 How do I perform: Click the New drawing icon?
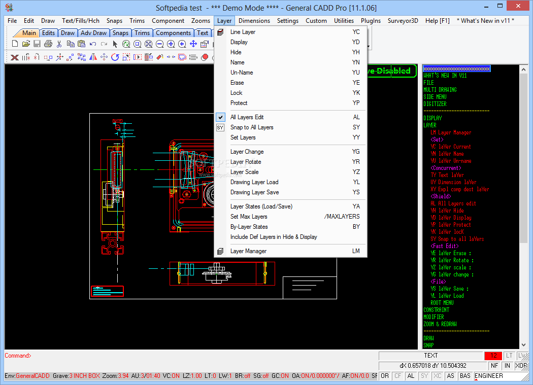point(15,44)
